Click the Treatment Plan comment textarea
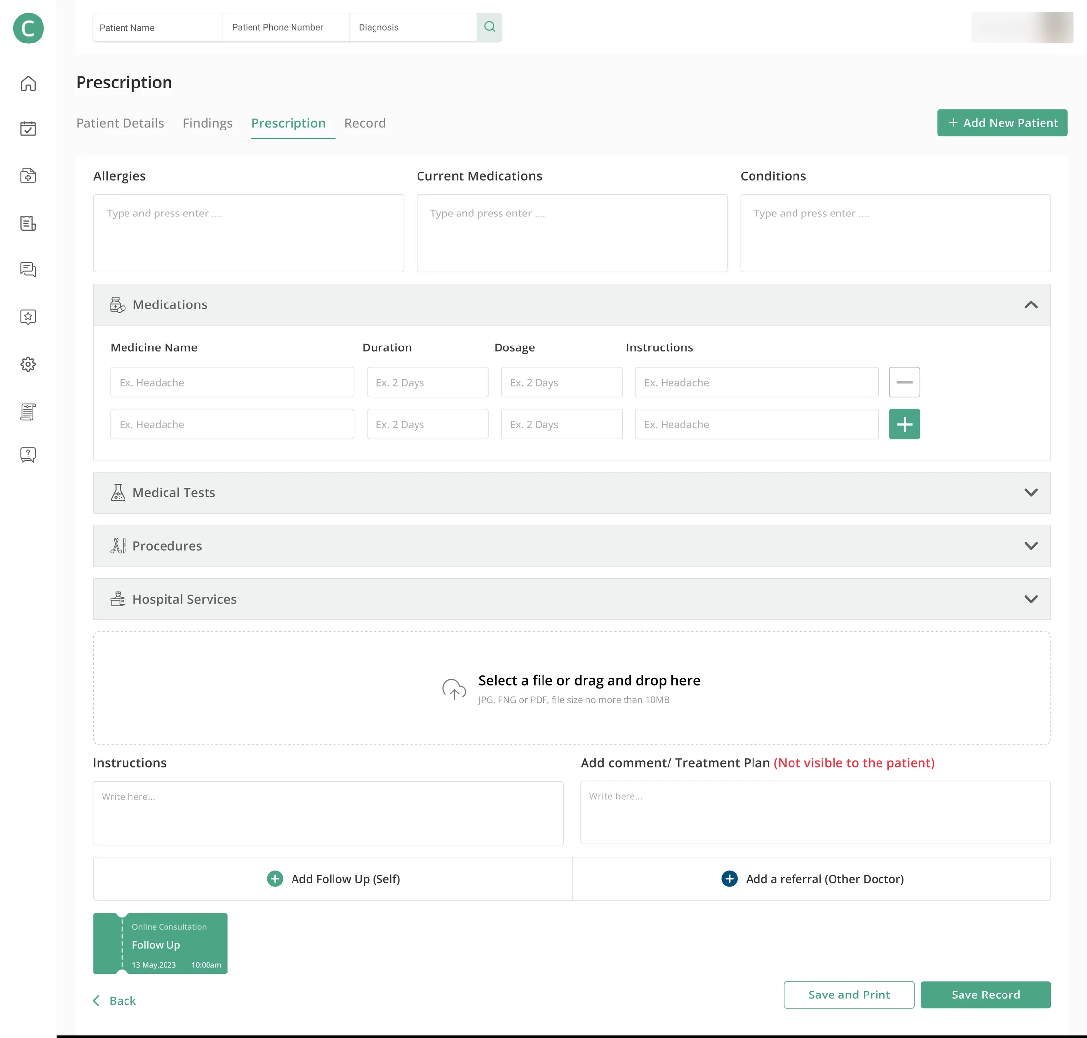The image size is (1087, 1038). tap(815, 812)
